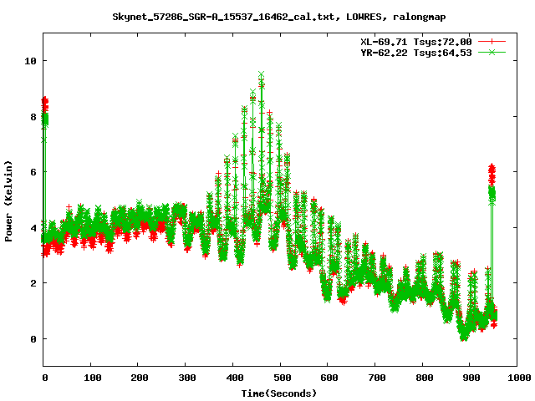Viewport: 535px width, 401px height.
Task: Click the red calibration spike near 950 seconds
Action: click(492, 174)
